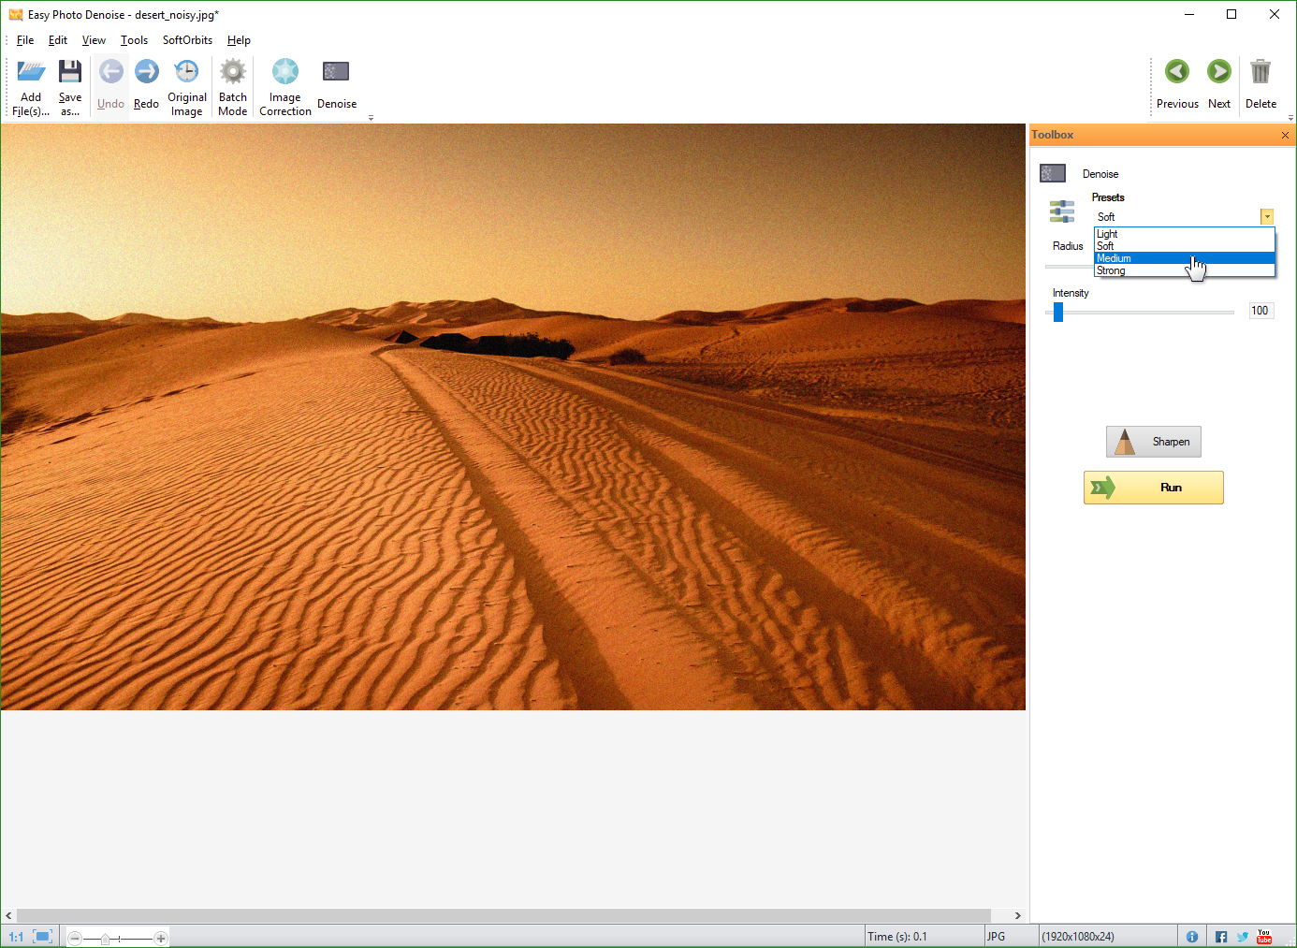
Task: Click the toolbar overflow arrow after Denoise
Action: (372, 118)
